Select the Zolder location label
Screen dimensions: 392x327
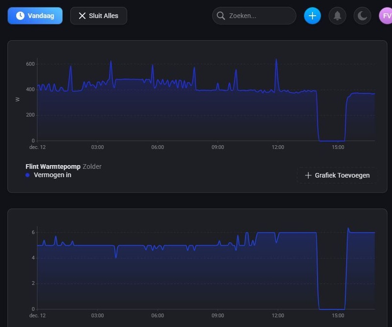[92, 167]
